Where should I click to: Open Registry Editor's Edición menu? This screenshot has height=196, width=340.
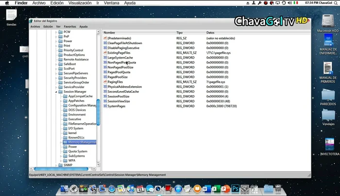[x=48, y=26]
